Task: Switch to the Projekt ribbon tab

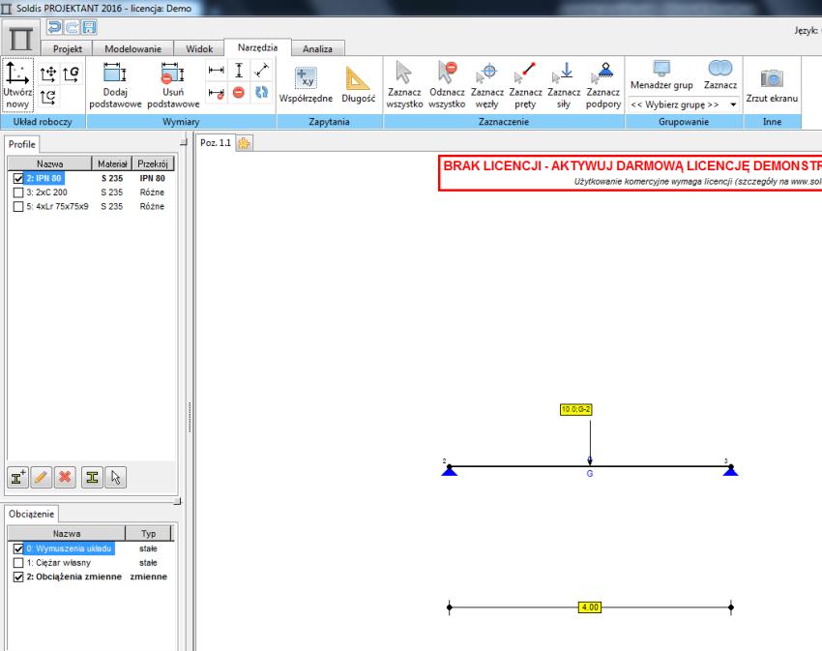Action: 67,48
